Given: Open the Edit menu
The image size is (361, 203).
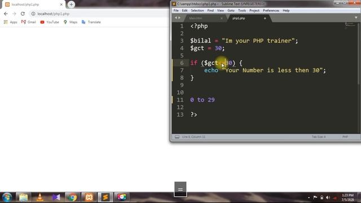Looking at the screenshot, I should [184, 11].
